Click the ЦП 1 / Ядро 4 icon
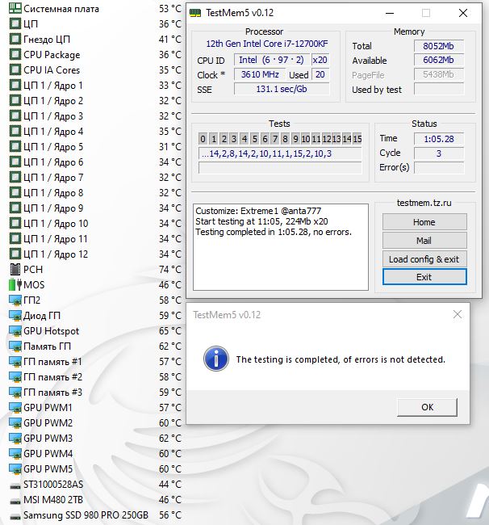 pos(15,131)
